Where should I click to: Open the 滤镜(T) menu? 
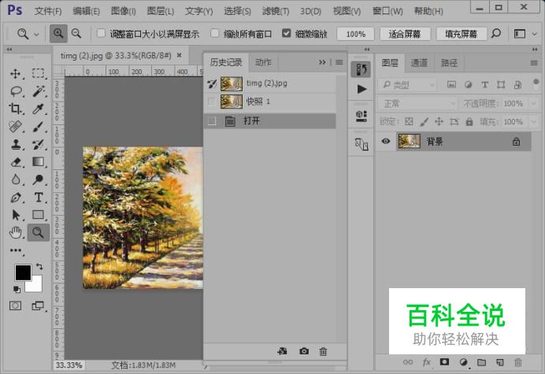point(276,11)
